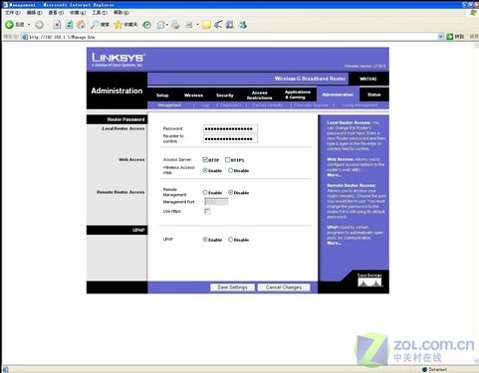
Task: Open the Log sub-tab
Action: 205,105
